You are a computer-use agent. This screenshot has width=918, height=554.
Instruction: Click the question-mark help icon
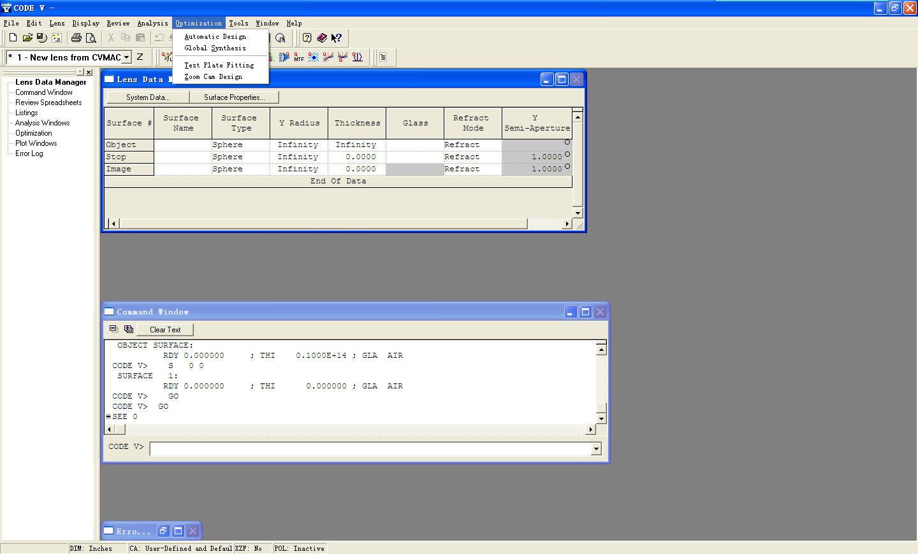click(307, 38)
